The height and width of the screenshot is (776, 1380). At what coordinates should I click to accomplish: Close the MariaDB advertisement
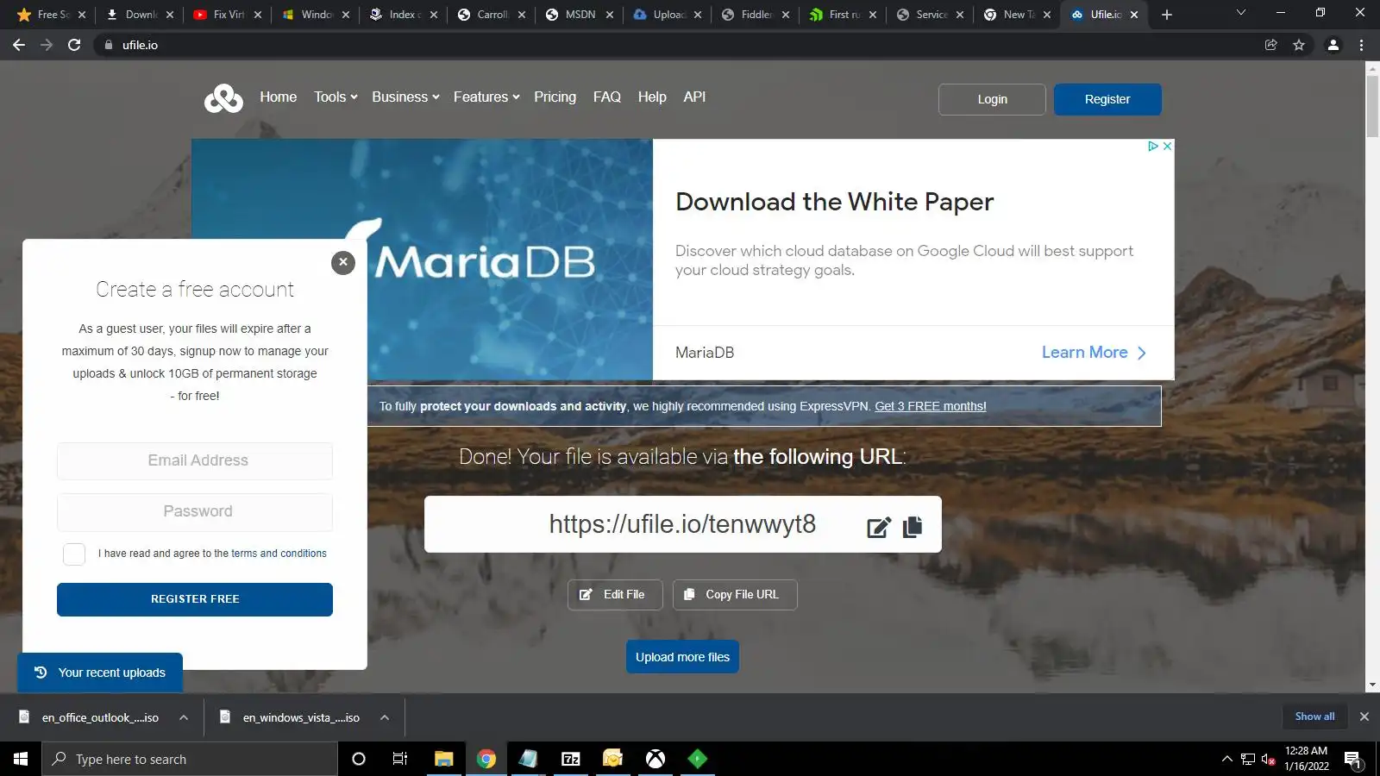[x=1167, y=147]
